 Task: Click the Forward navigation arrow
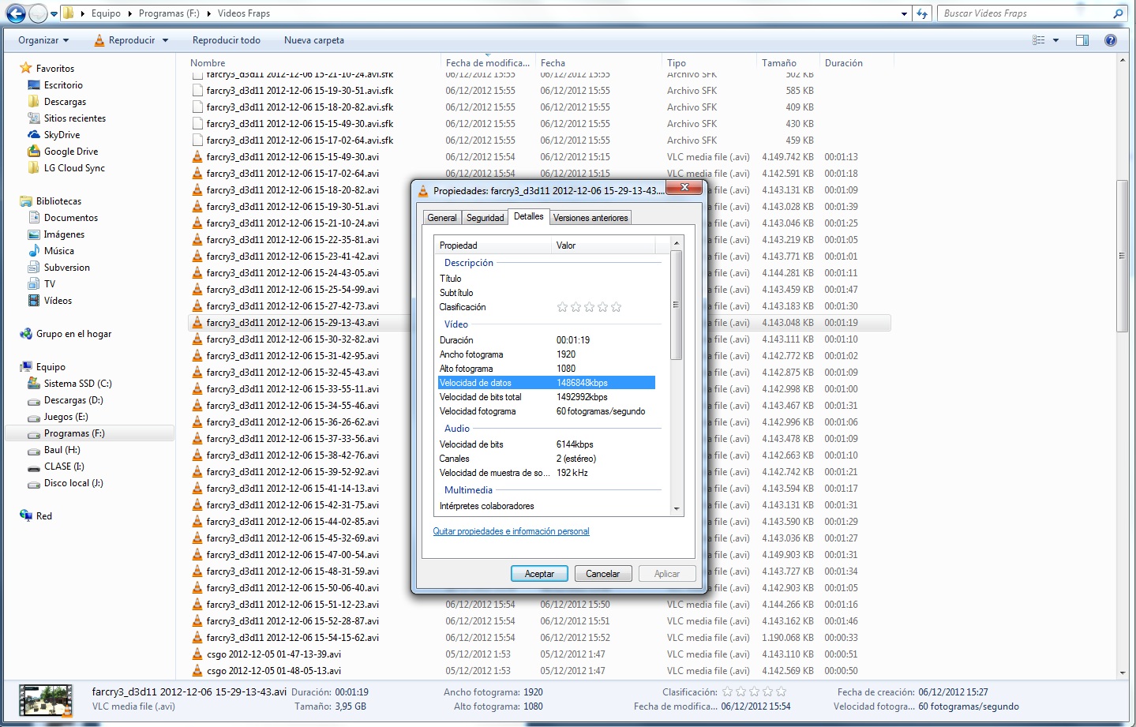tap(38, 13)
